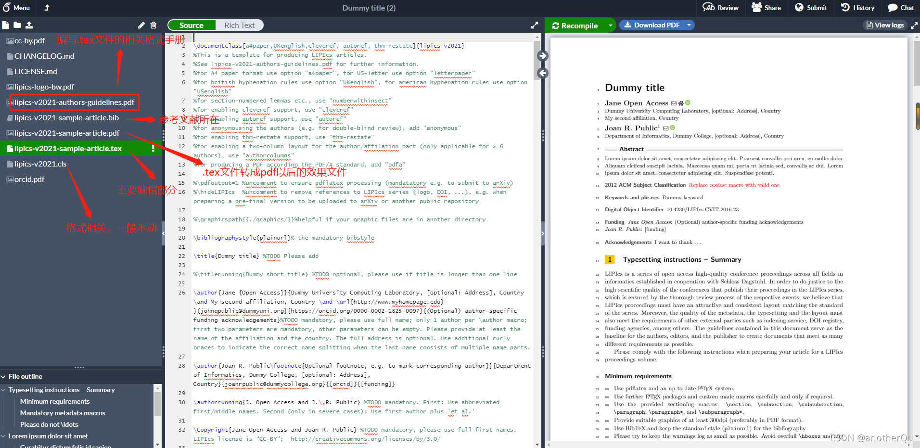The image size is (920, 448).
Task: Expand the PDF preview to full width
Action: click(x=915, y=25)
